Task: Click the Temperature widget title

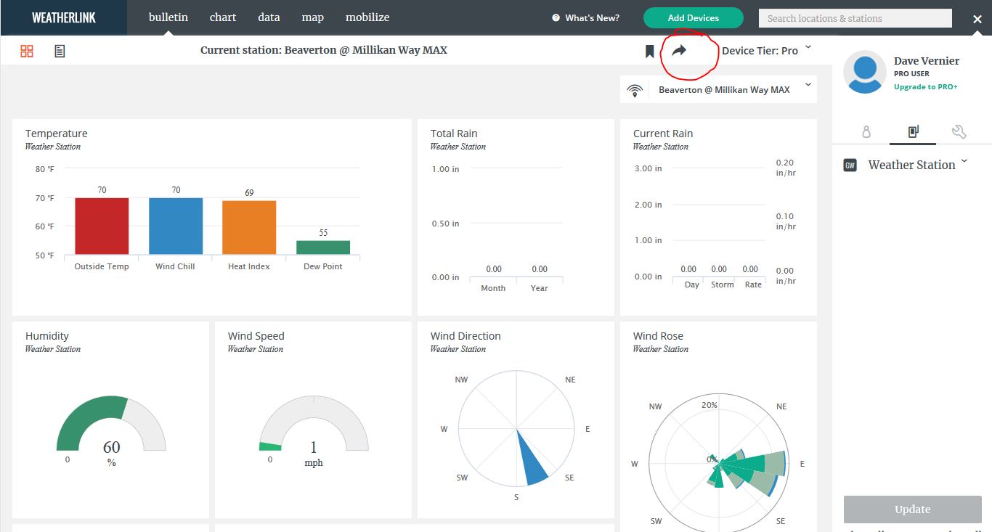Action: (57, 134)
